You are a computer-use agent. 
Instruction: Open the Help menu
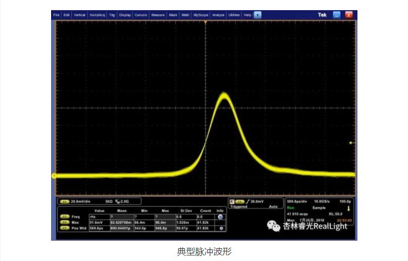(x=247, y=15)
